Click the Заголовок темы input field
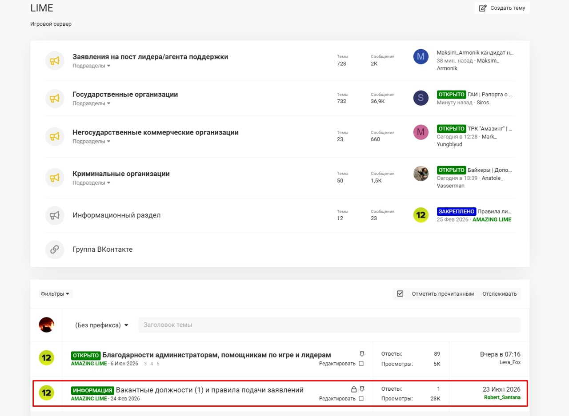This screenshot has width=569, height=416. pos(329,325)
